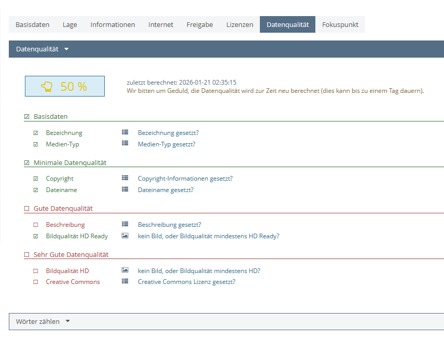Click the Medien-Typ row label

pos(63,144)
